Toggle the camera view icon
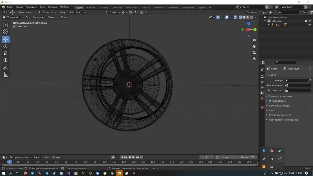The image size is (313, 176). [x=254, y=52]
